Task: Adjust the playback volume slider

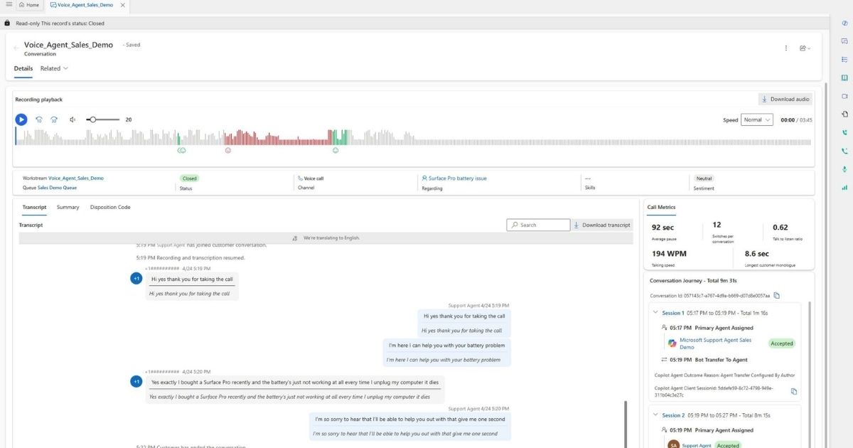Action: (x=103, y=119)
